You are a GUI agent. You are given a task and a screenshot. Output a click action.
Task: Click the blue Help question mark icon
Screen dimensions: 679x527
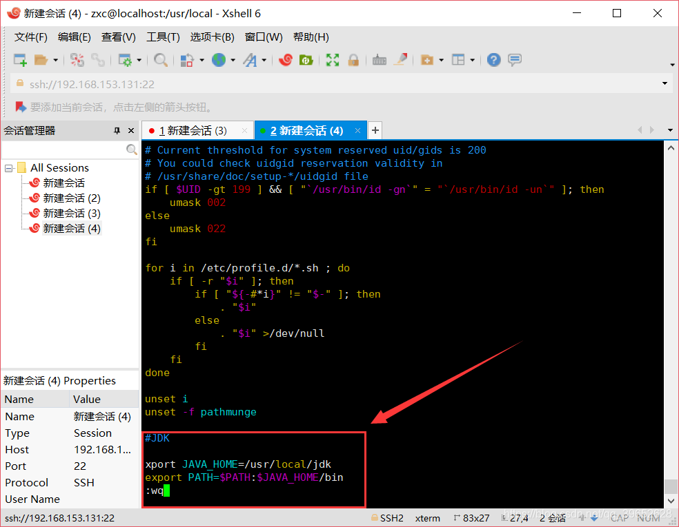click(493, 60)
